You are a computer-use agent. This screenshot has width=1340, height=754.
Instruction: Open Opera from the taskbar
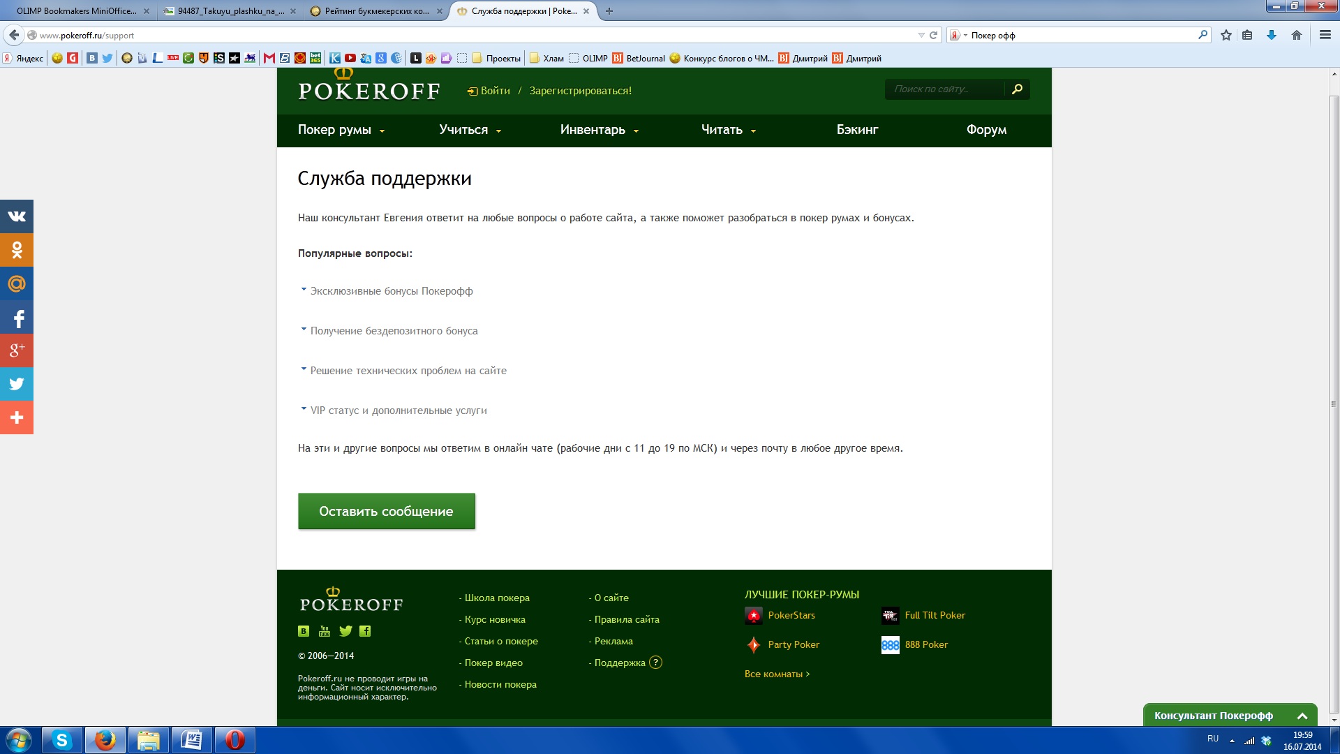click(235, 740)
